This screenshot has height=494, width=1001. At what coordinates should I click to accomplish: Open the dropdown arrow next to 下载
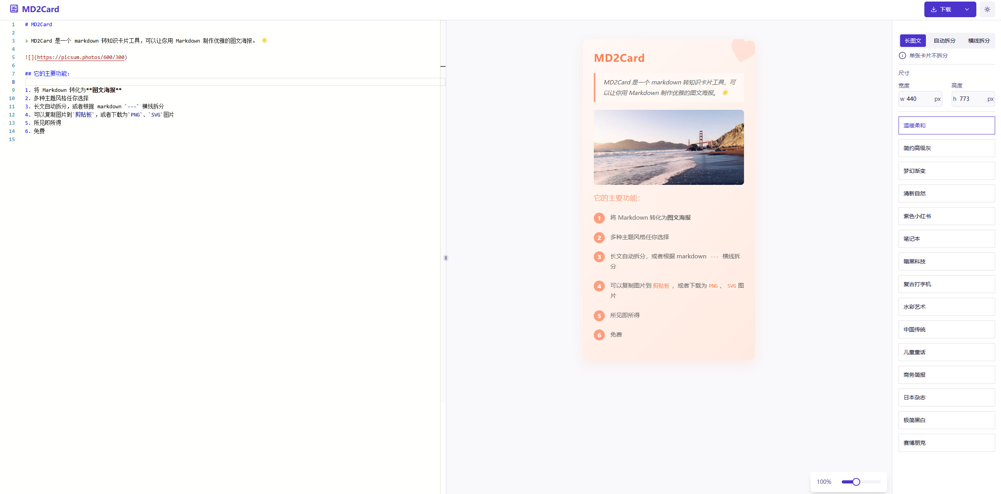click(x=967, y=9)
